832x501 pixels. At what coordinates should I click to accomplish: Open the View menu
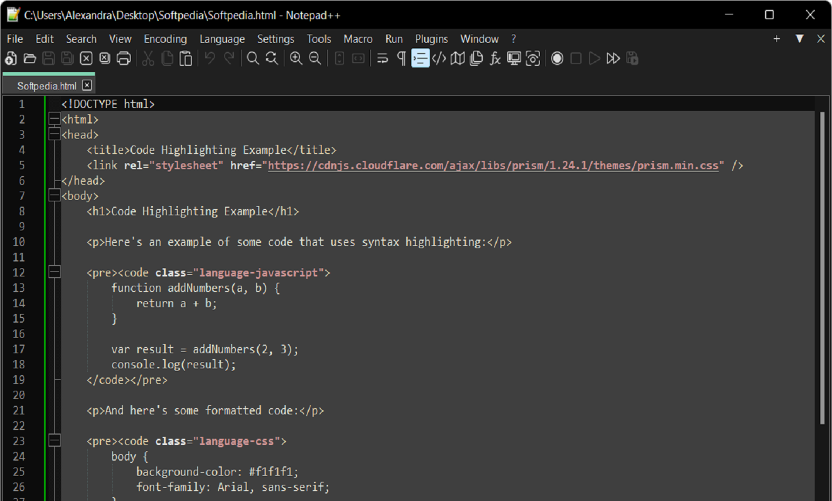click(x=120, y=39)
